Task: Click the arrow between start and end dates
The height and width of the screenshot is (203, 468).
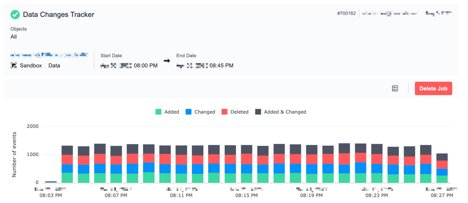Action: (x=167, y=61)
